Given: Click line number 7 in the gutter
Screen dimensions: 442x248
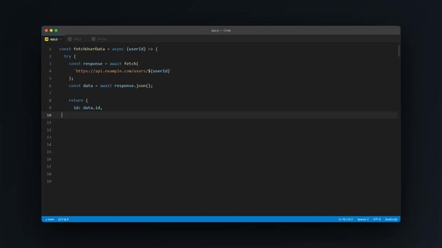Looking at the screenshot, I should tap(50, 93).
